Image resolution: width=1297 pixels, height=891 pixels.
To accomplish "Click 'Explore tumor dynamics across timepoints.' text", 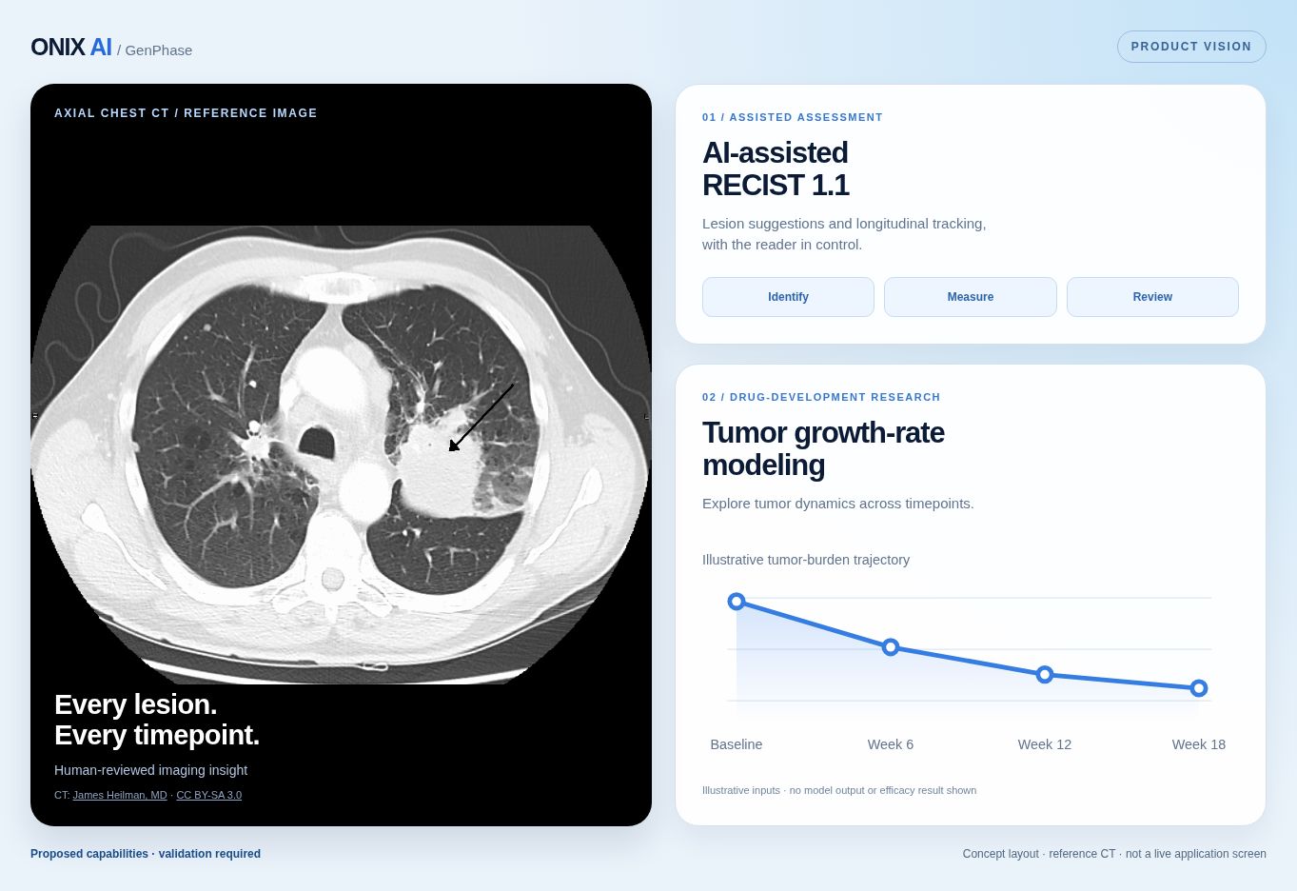I will pos(838,504).
